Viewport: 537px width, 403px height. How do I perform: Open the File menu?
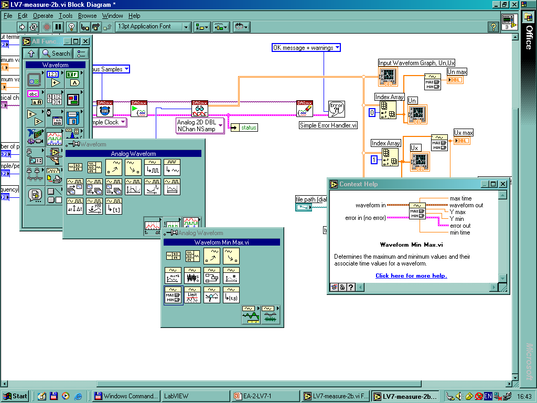pos(8,16)
